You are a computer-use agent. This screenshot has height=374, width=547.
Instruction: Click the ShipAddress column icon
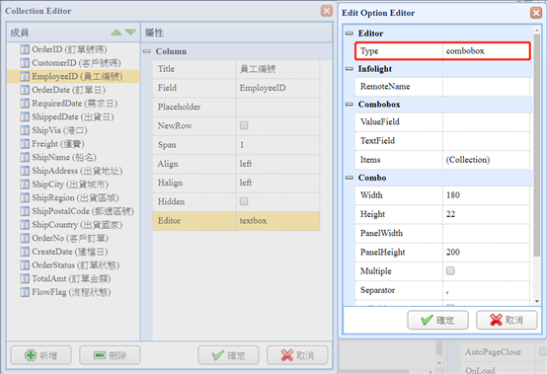click(25, 171)
